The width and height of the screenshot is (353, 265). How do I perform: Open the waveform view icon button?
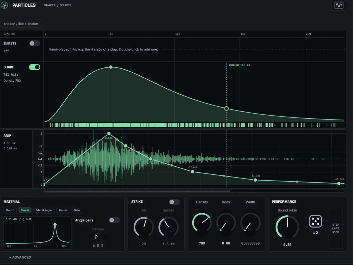pos(339,5)
